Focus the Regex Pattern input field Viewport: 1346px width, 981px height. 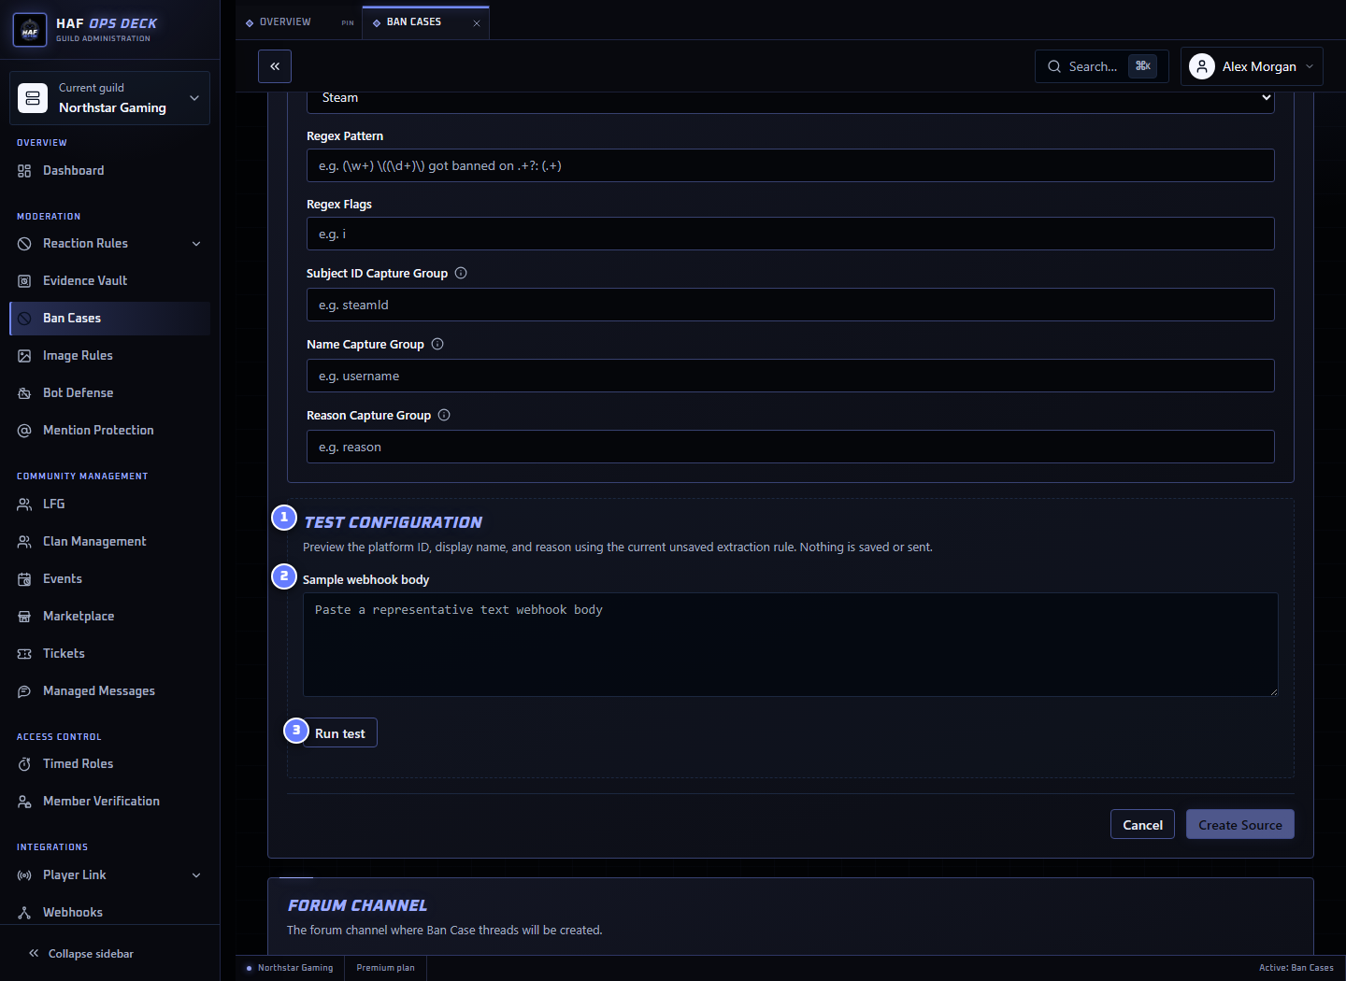coord(791,165)
